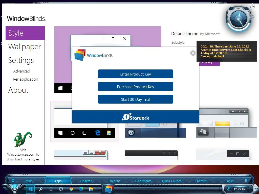
Task: Open Per application settings
Action: point(26,79)
